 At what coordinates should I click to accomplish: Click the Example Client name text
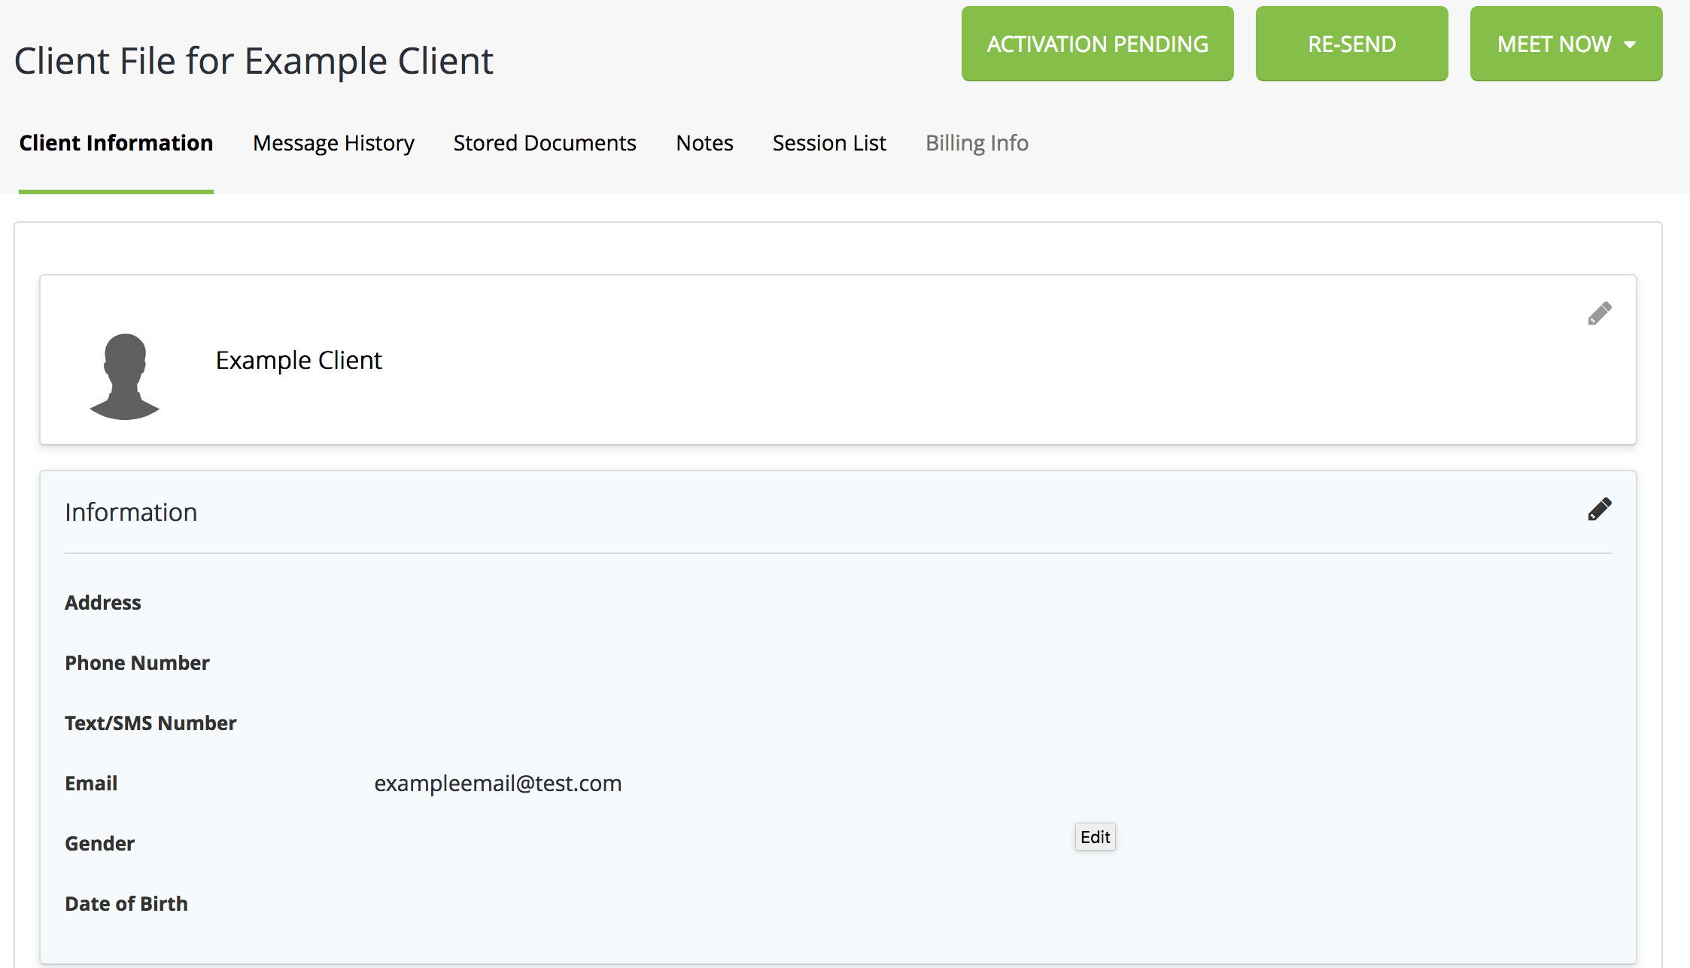(299, 361)
